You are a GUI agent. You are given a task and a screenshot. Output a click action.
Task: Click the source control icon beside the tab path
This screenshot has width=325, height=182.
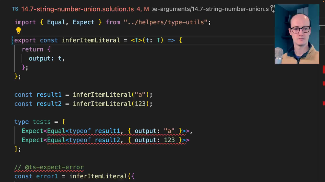click(272, 9)
